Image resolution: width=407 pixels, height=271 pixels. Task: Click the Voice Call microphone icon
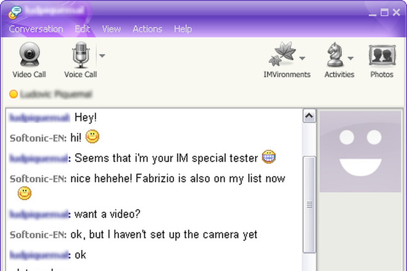pyautogui.click(x=81, y=55)
